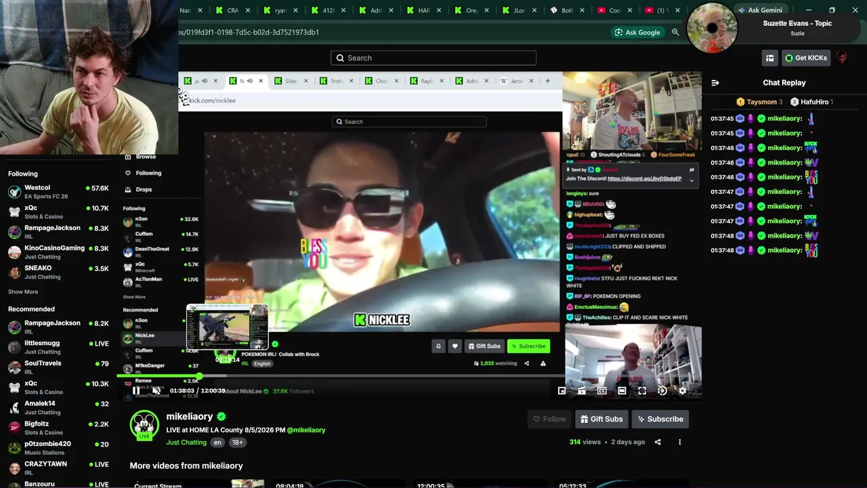Open the mikeliaory LIVE avatar
Screen dimensions: 867x488
(x=144, y=425)
